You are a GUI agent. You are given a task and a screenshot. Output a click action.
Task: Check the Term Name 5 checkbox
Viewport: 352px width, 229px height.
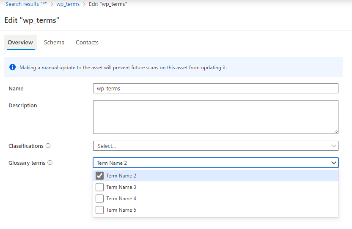(99, 210)
